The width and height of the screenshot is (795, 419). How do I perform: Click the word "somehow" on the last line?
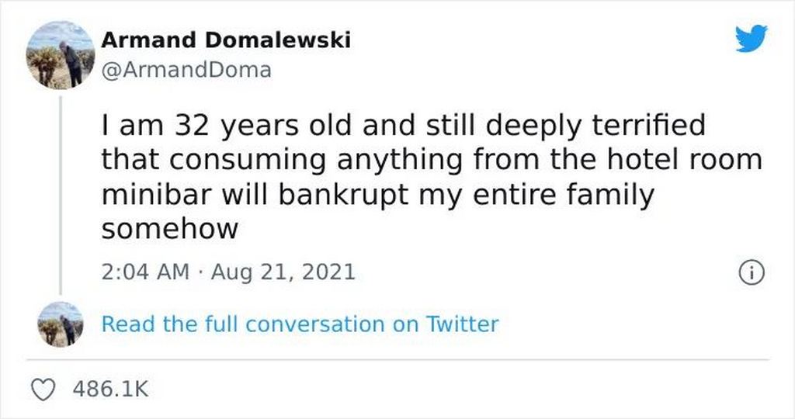click(x=168, y=230)
